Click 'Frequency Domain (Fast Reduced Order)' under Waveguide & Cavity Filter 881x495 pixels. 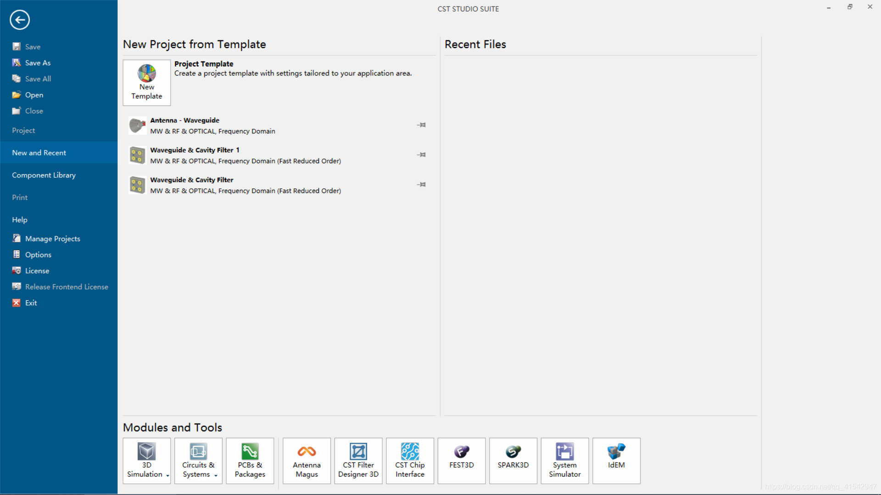click(x=280, y=191)
